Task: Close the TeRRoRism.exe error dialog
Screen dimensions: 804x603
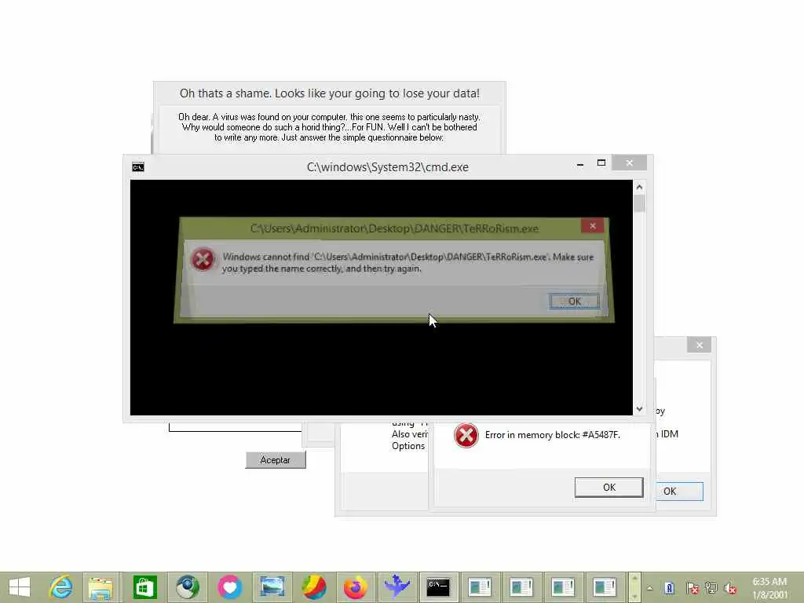Action: [x=593, y=225]
